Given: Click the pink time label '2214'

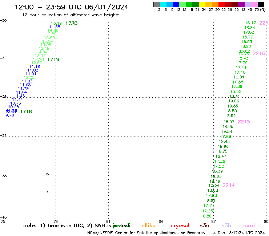Looking at the screenshot, I should [229, 185].
